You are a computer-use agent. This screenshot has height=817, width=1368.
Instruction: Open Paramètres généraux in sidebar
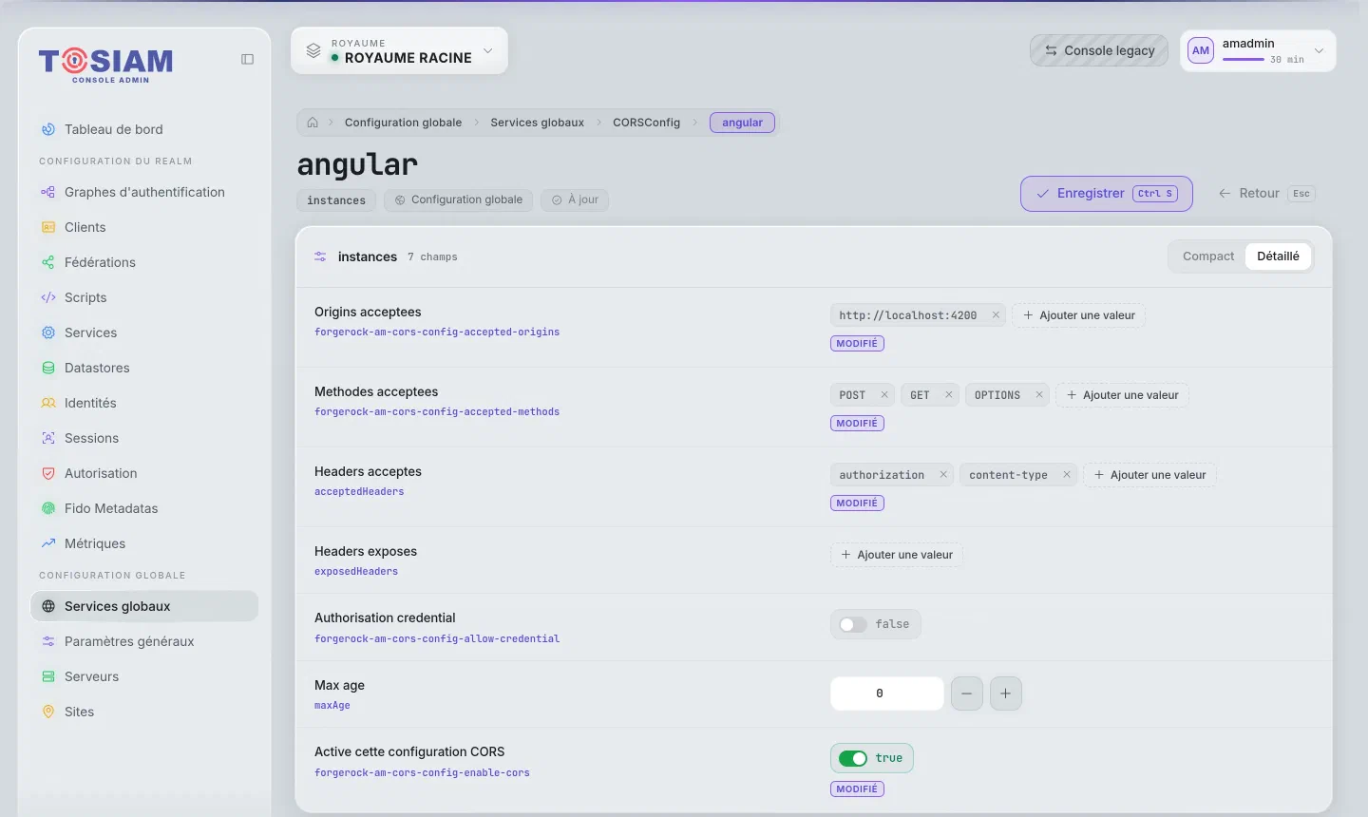click(144, 641)
